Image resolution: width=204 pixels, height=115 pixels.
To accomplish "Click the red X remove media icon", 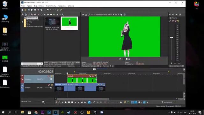I will click(x=38, y=15).
